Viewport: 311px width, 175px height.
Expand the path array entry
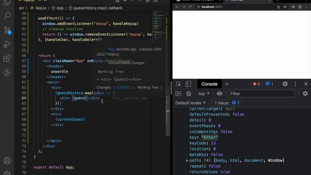click(187, 160)
